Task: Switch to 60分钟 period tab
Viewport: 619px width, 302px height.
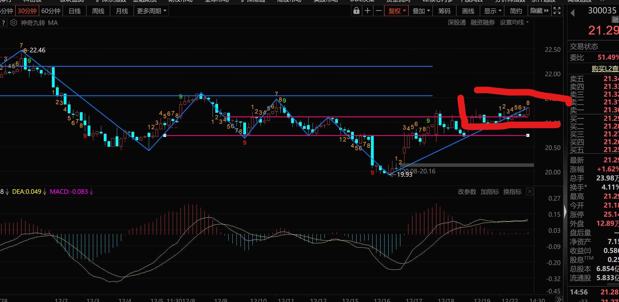Action: tap(51, 11)
